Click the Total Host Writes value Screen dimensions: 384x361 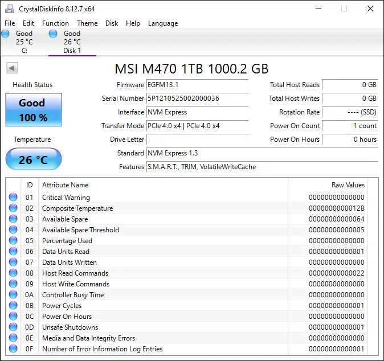tap(350, 99)
